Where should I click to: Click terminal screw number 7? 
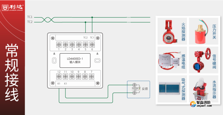92,76
